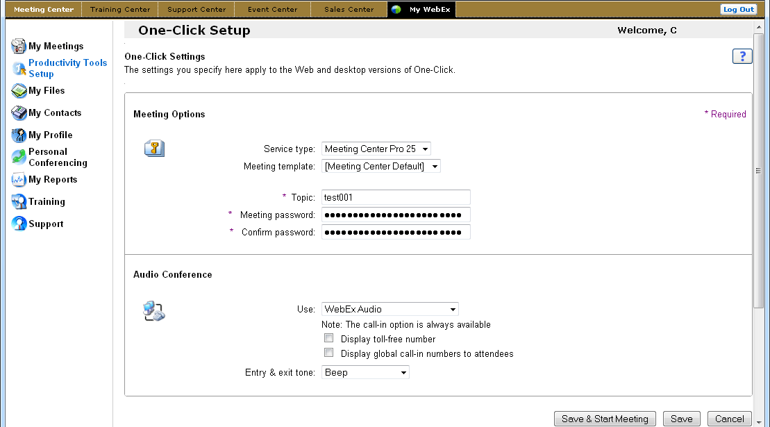The height and width of the screenshot is (427, 770).
Task: Expand the Meeting template dropdown
Action: pos(381,167)
